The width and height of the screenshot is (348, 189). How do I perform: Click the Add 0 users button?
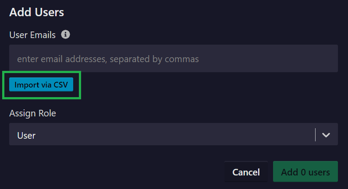[x=305, y=172]
